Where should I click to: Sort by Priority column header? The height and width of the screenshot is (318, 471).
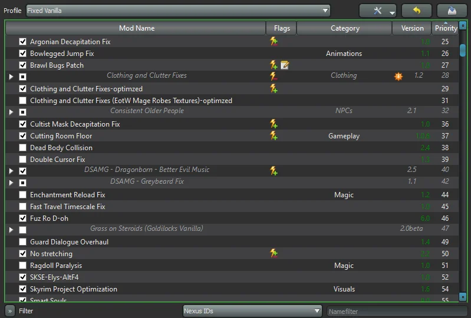click(446, 28)
